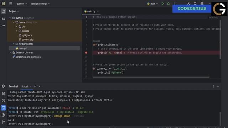Close the Local terminal tab
This screenshot has width=228, height=128.
[x=30, y=86]
